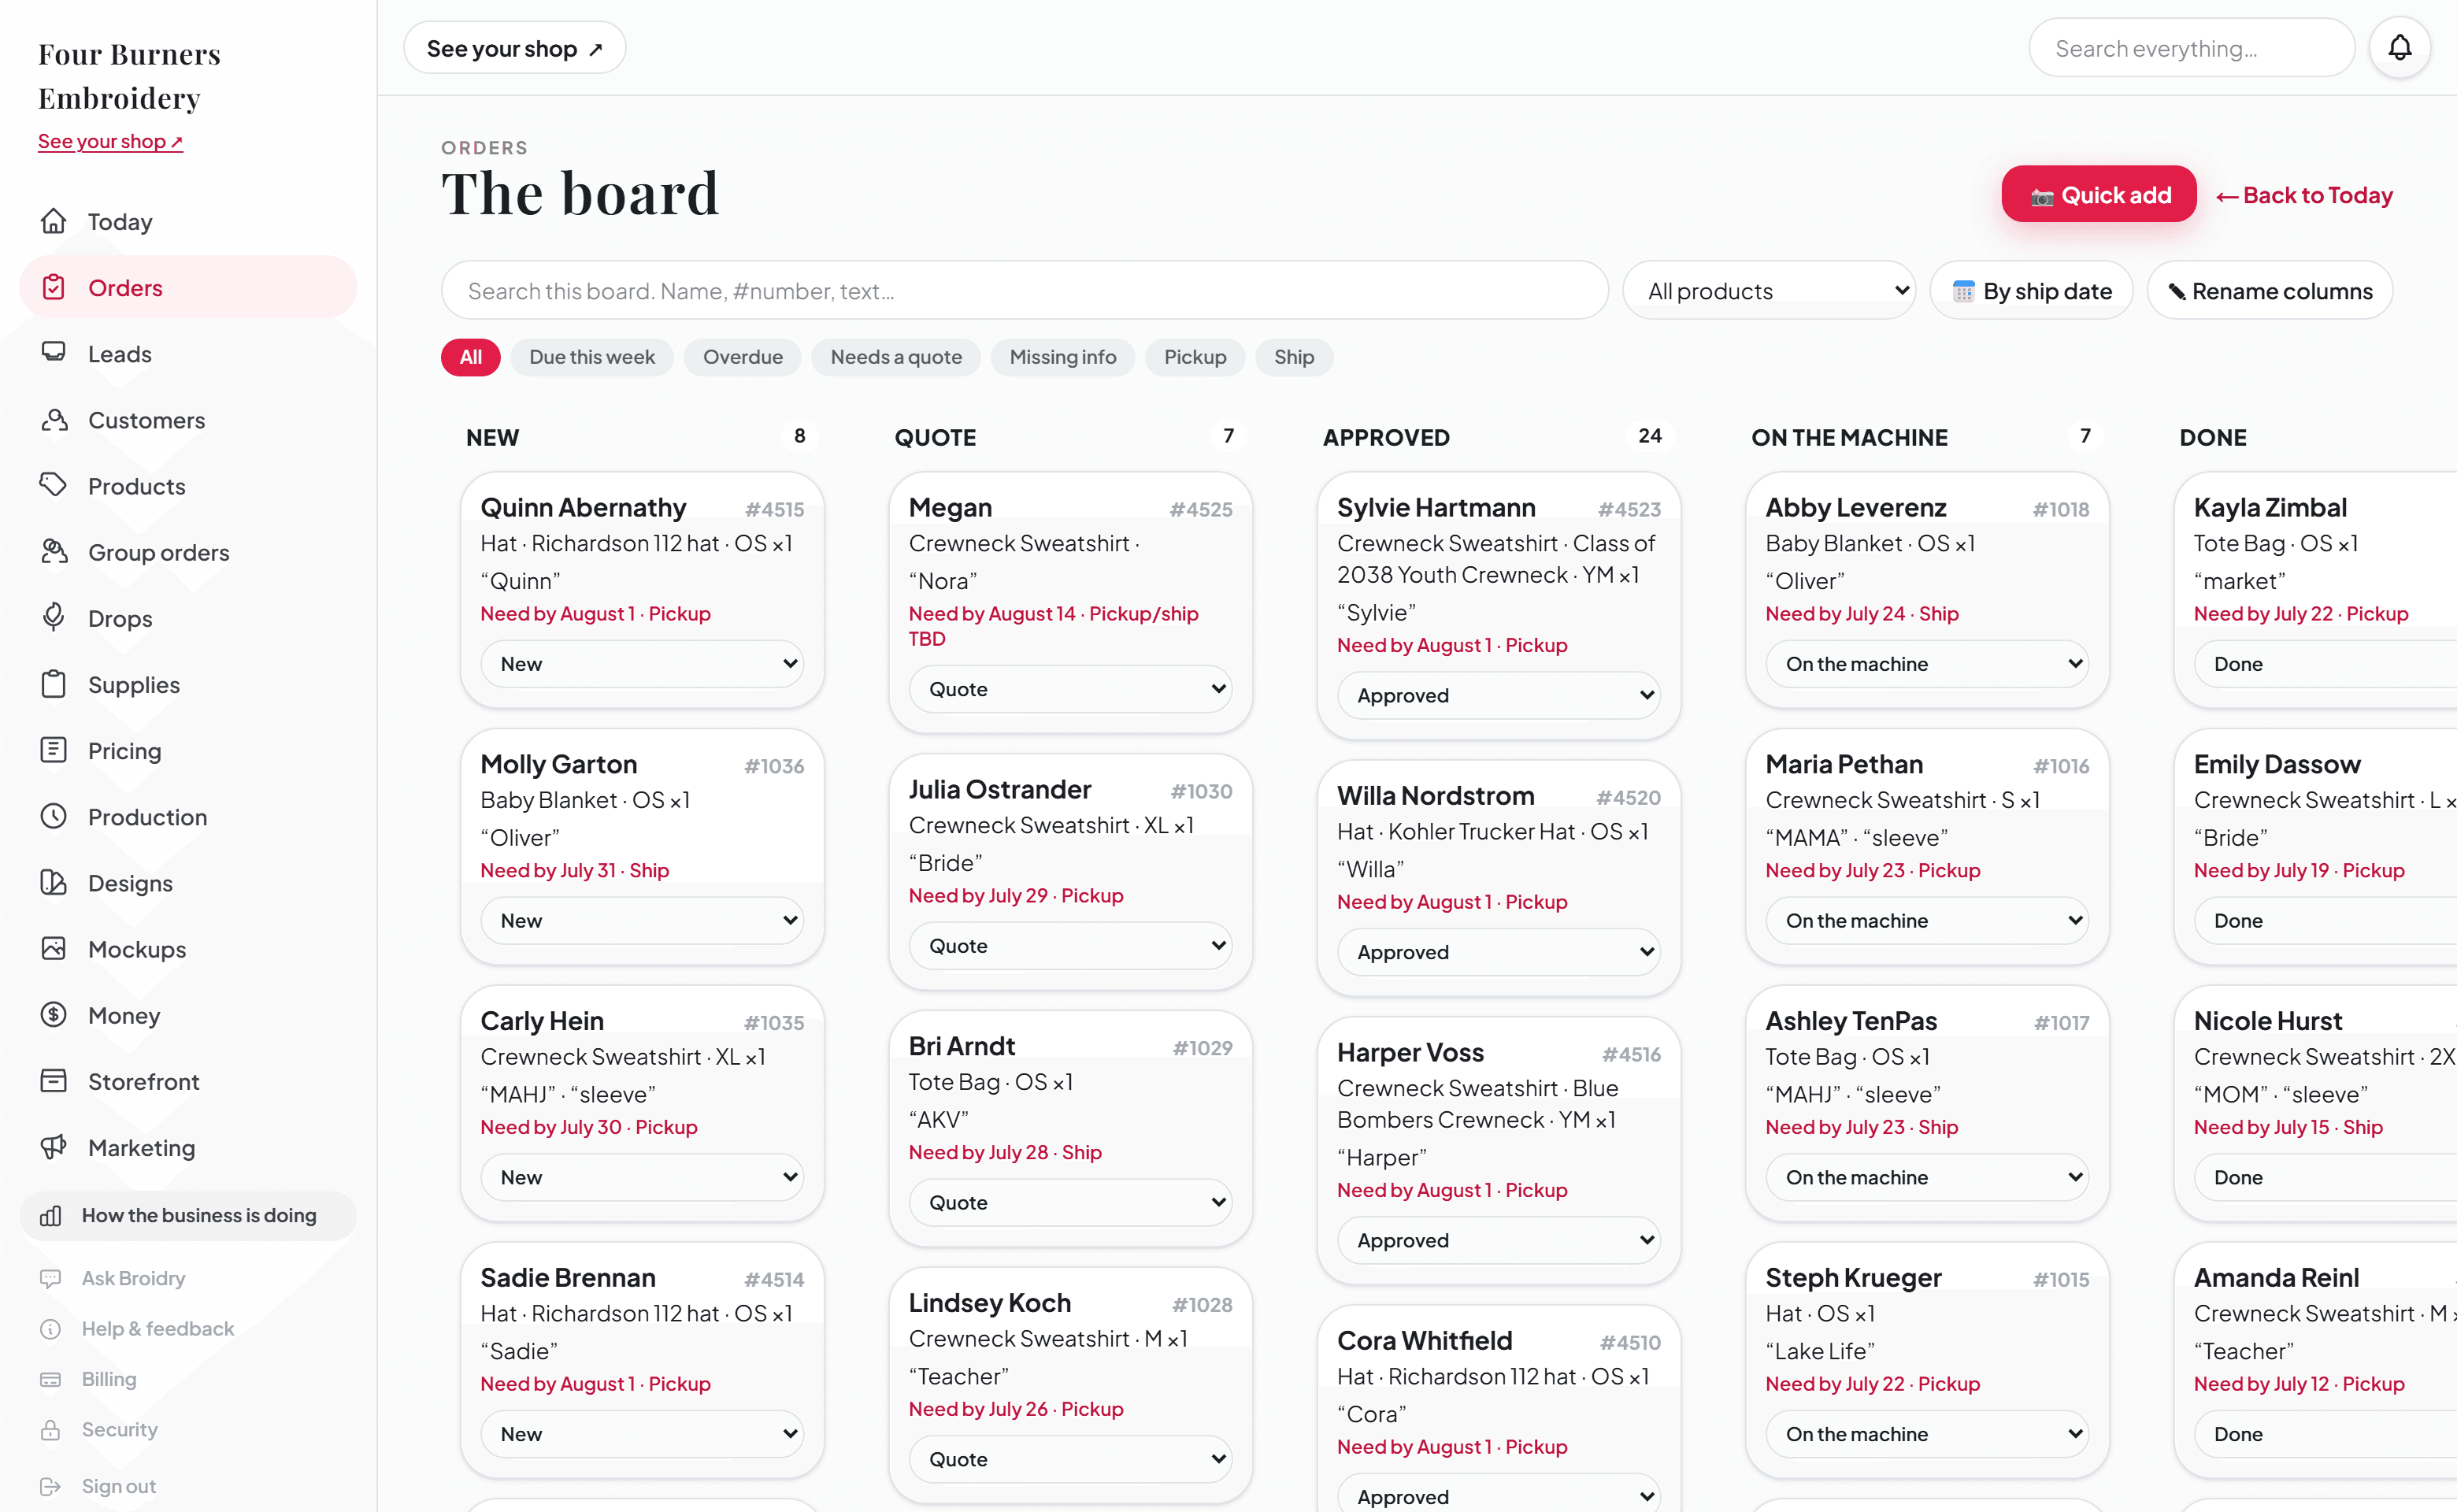Change Sylvie Hartmann's Approved status dropdown
This screenshot has width=2457, height=1512.
pos(1498,695)
